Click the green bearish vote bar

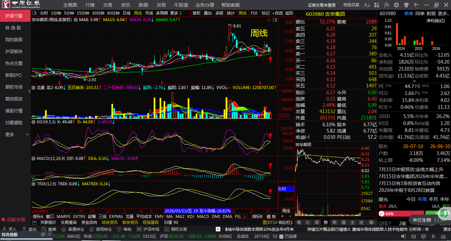click(437, 214)
